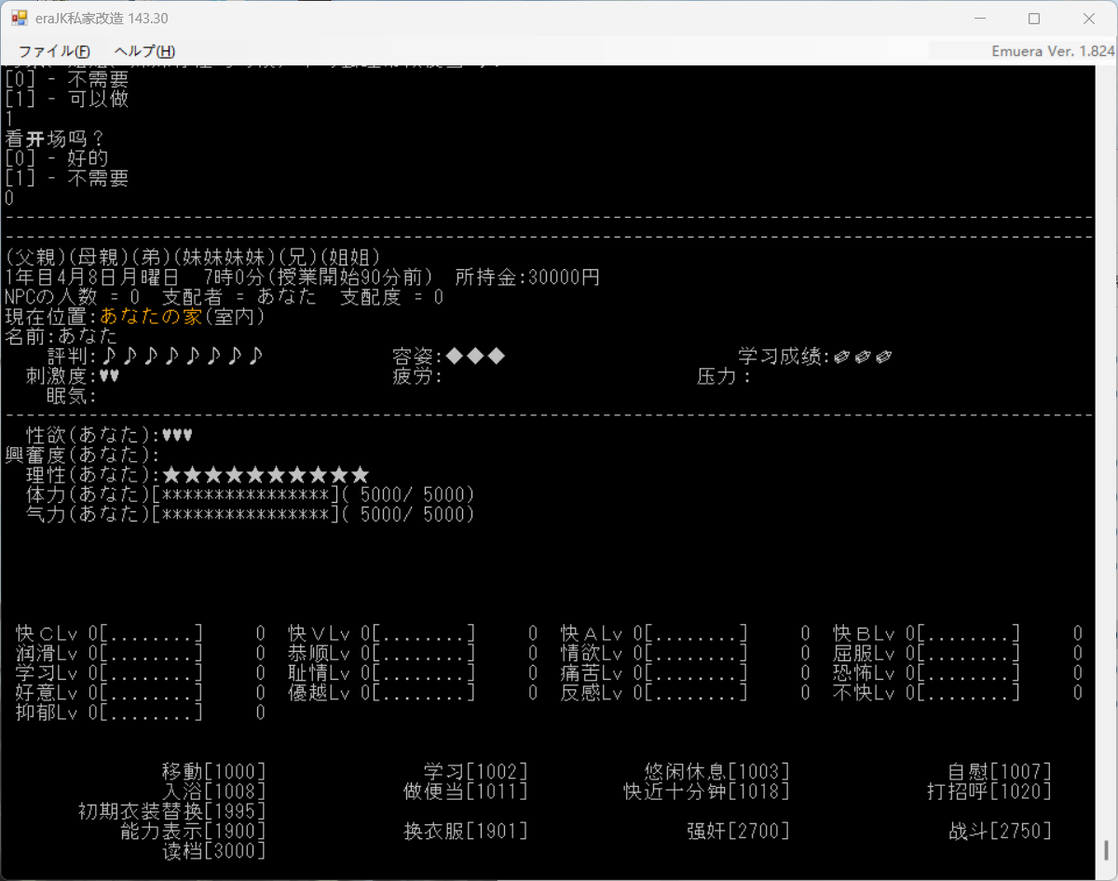Viewport: 1118px width, 881px height.
Task: Select the 换衣服[1901] command
Action: (x=465, y=831)
